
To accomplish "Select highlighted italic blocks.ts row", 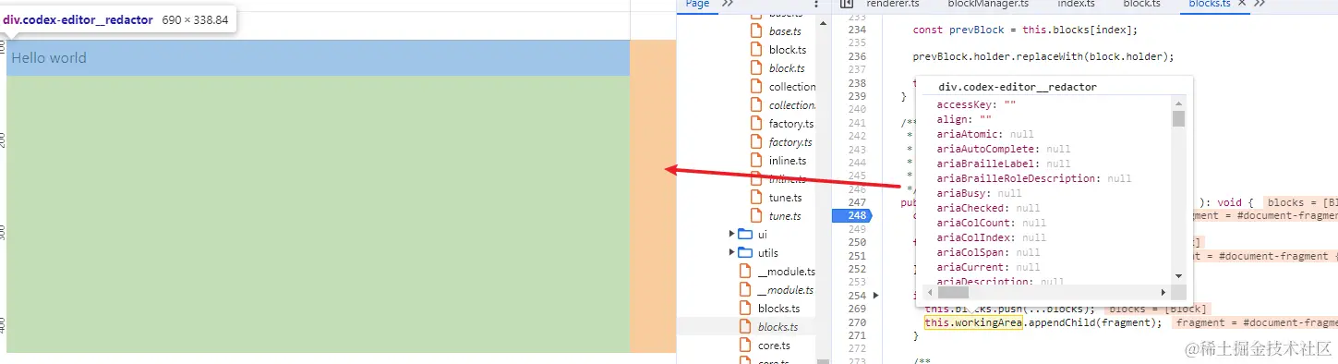I will coord(746,327).
